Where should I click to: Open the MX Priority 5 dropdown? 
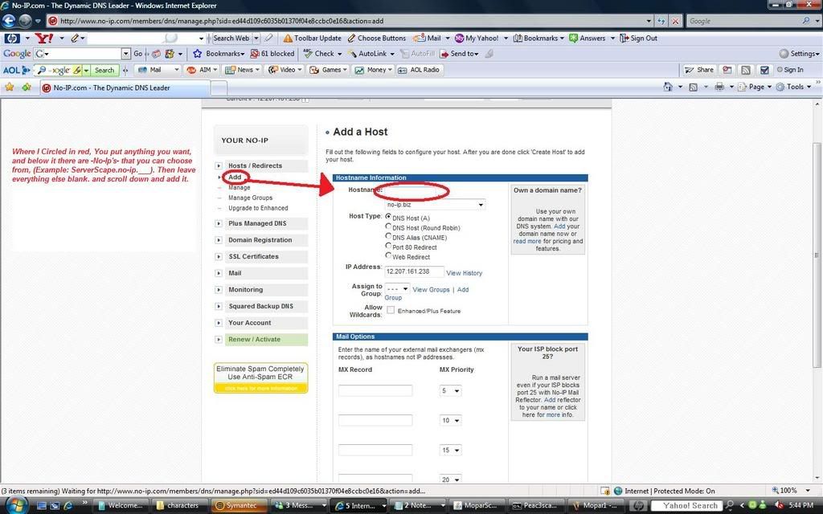[450, 391]
